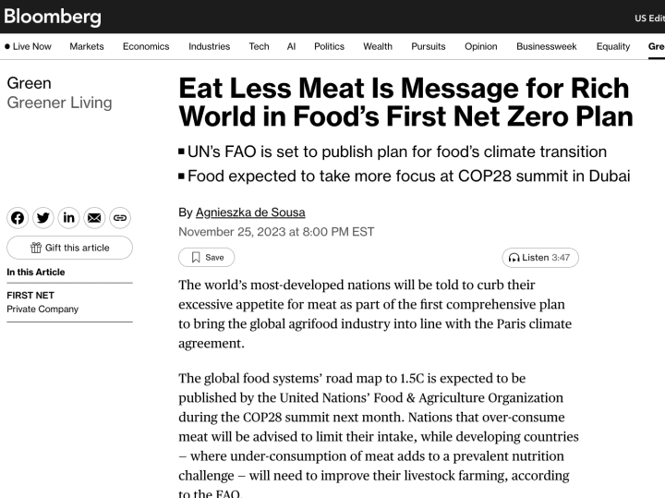Open Economics section

[x=146, y=46]
